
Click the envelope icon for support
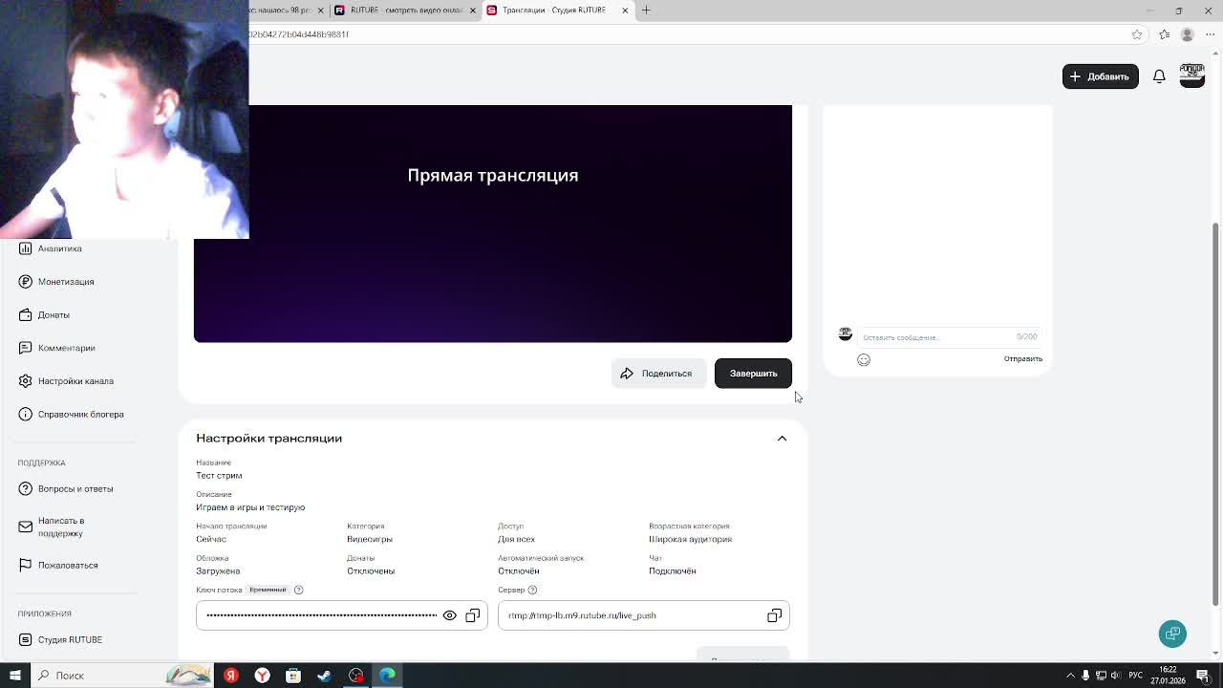click(x=25, y=527)
